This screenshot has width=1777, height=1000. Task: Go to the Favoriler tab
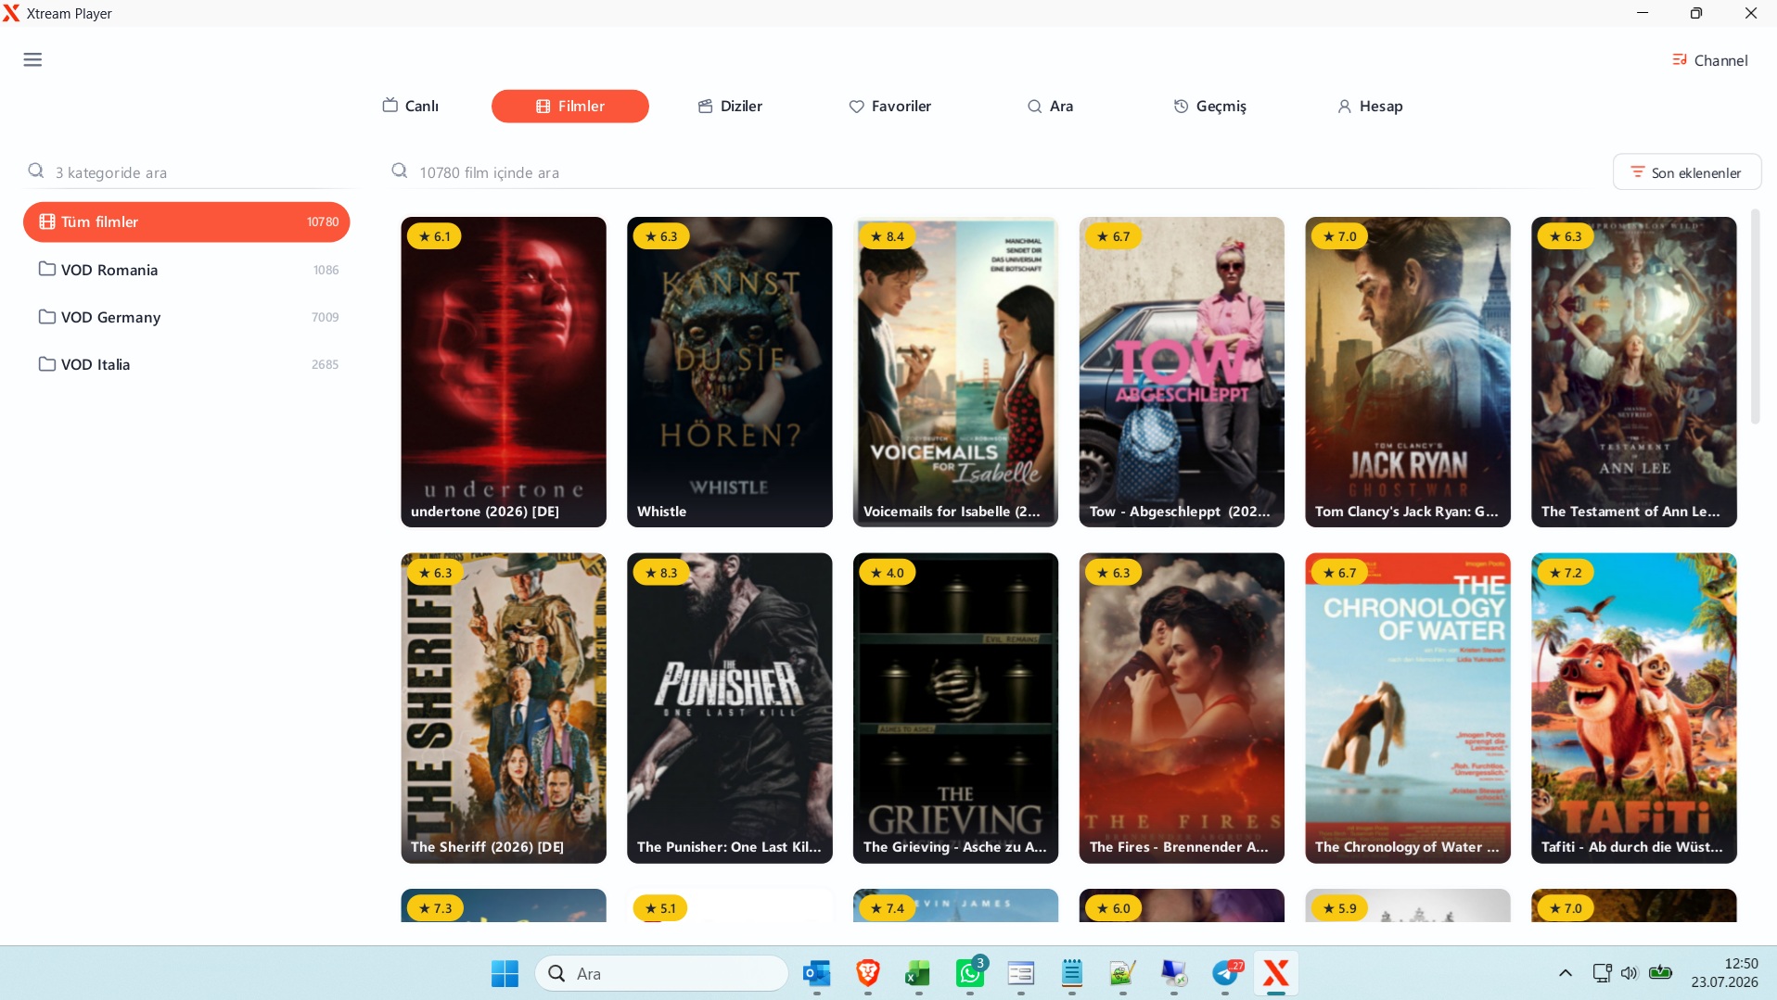pyautogui.click(x=890, y=107)
